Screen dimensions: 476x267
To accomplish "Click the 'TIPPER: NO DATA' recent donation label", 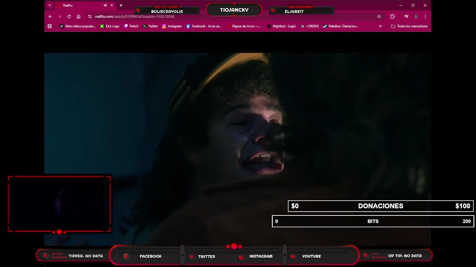I will coord(86,256).
